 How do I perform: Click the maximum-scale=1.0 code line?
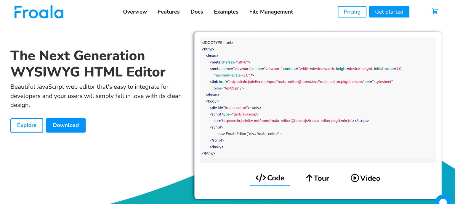coord(233,75)
